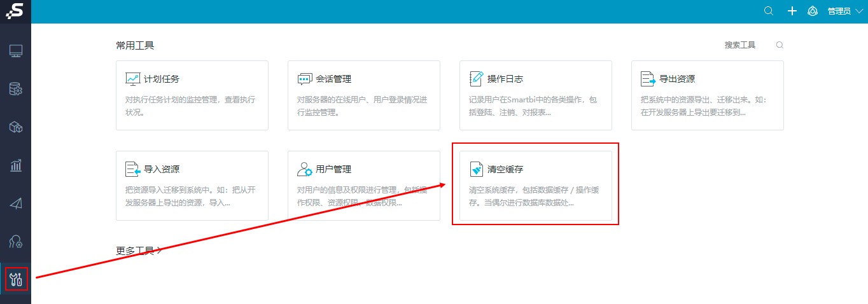
Task: Open the 导入资源 title
Action: pyautogui.click(x=162, y=169)
